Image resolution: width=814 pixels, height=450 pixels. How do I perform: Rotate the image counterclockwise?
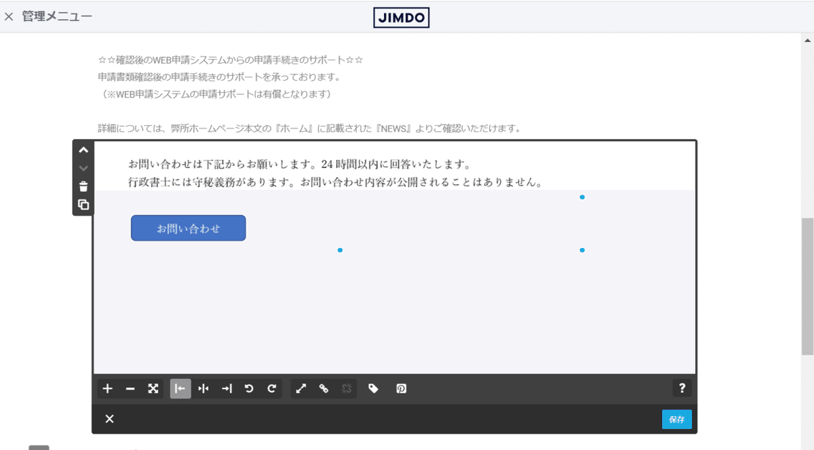(249, 388)
